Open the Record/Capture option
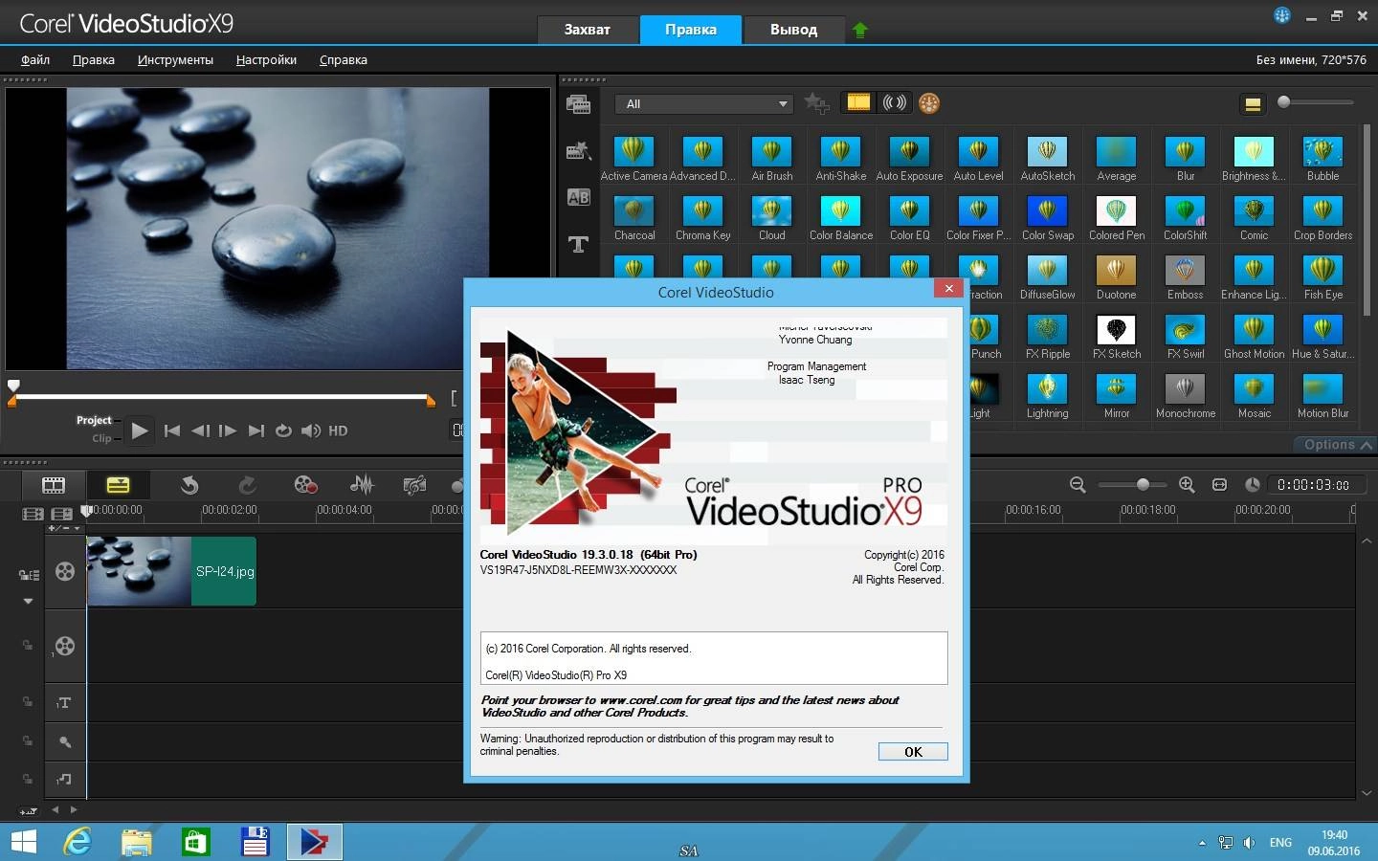This screenshot has height=861, width=1378. 305,485
